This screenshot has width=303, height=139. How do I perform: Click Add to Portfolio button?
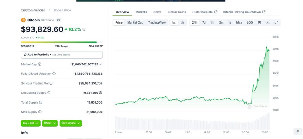[x=62, y=55]
